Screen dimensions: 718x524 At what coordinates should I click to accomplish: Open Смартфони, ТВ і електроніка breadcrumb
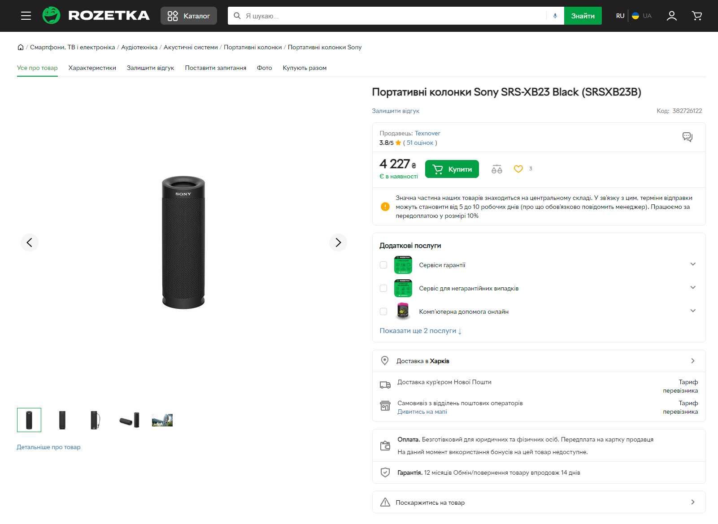pyautogui.click(x=73, y=47)
